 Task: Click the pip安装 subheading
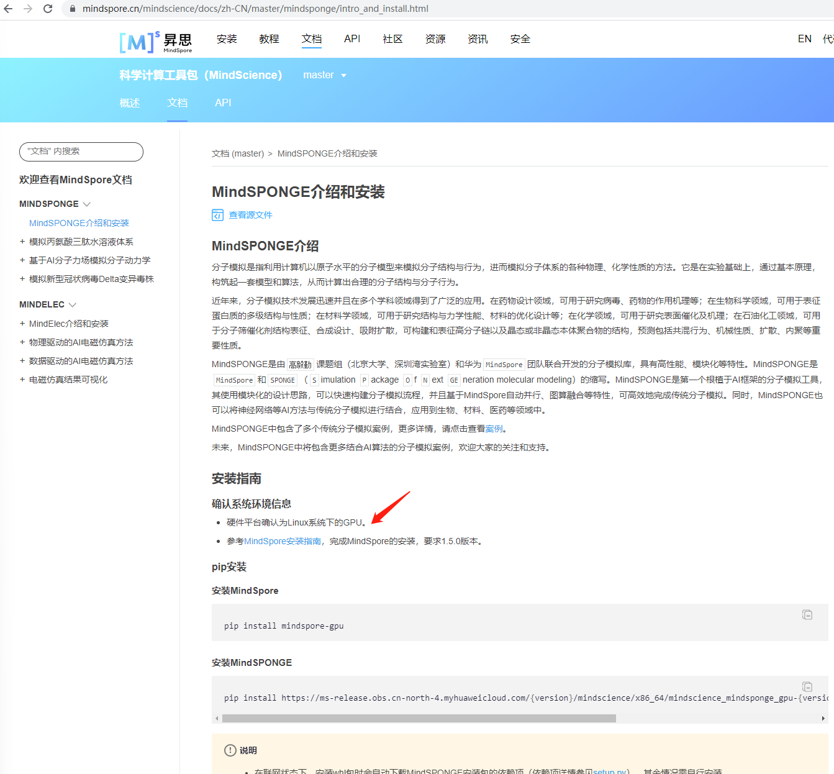[229, 567]
